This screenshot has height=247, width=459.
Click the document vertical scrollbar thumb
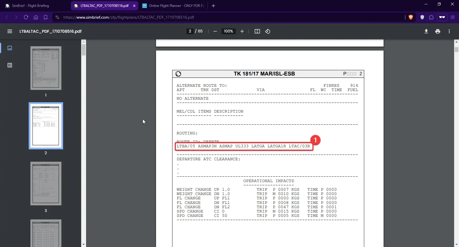(x=456, y=49)
